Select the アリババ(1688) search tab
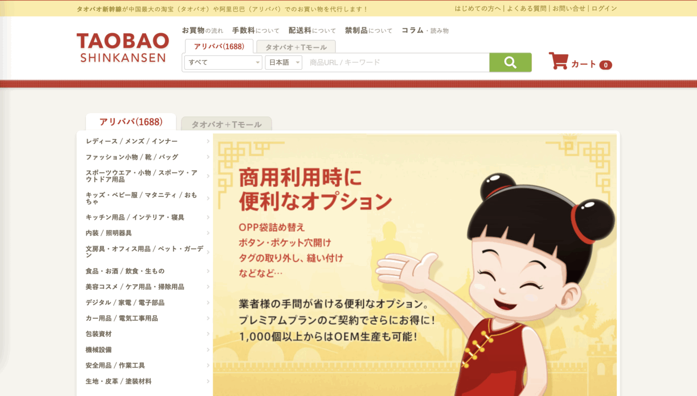Image resolution: width=697 pixels, height=396 pixels. pos(219,46)
